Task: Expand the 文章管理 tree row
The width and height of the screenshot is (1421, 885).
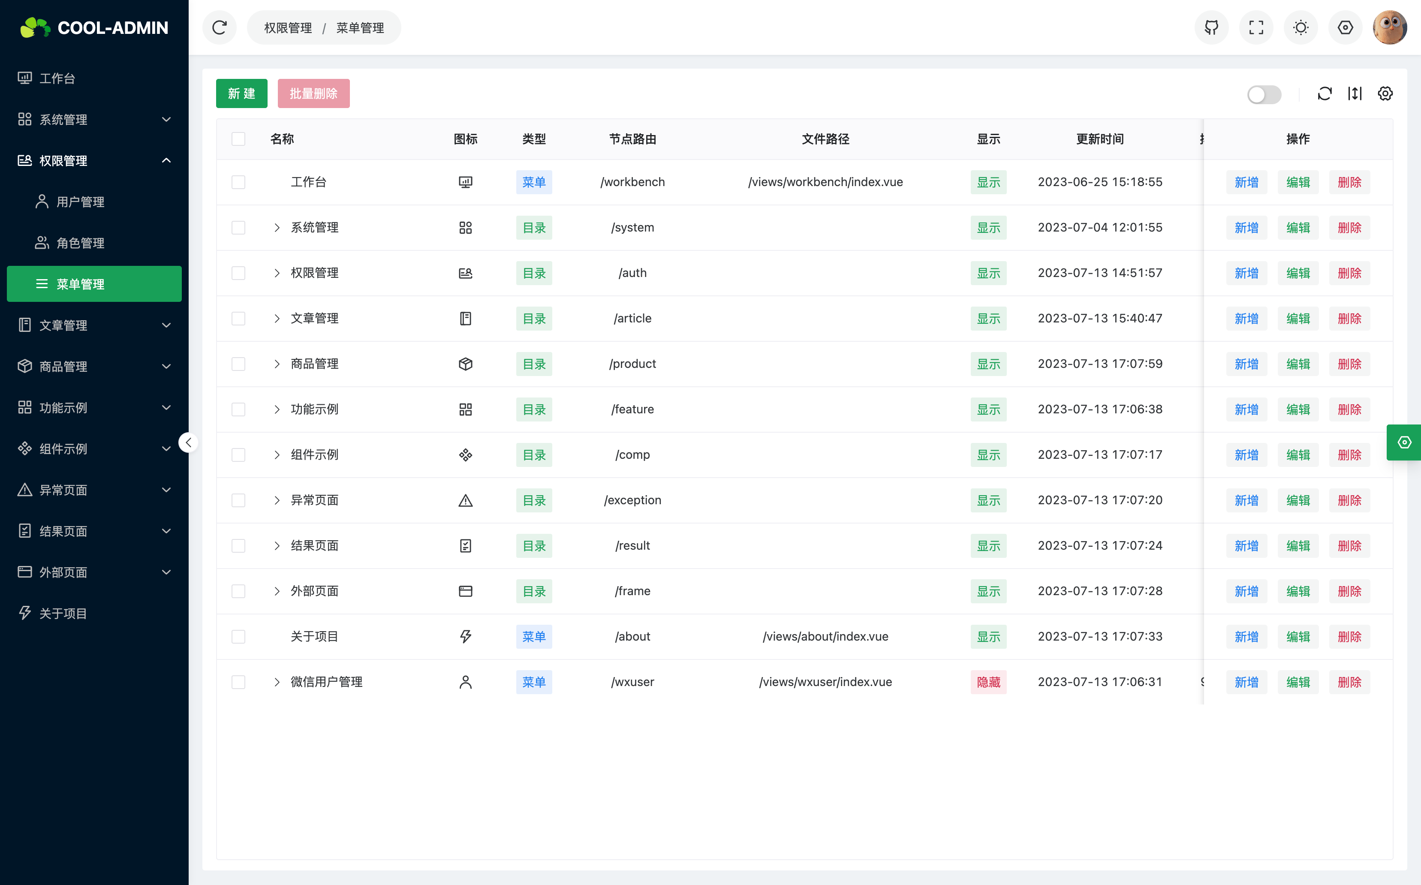Action: pyautogui.click(x=277, y=318)
